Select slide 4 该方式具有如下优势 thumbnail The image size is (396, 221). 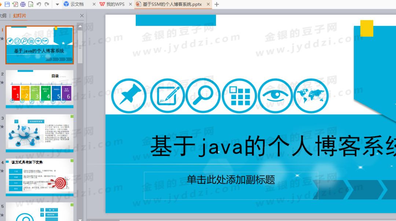tap(40, 177)
